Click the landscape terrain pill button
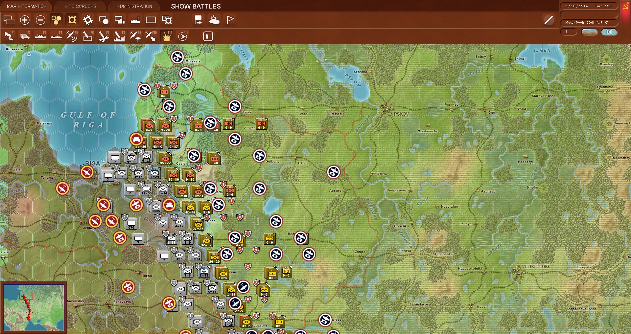Screen dimensions: 631x334 (x=590, y=32)
